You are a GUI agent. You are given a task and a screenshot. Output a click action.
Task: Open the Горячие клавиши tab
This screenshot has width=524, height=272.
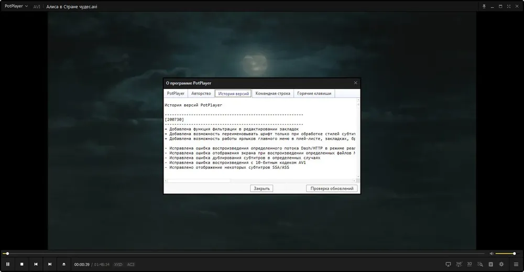point(314,94)
